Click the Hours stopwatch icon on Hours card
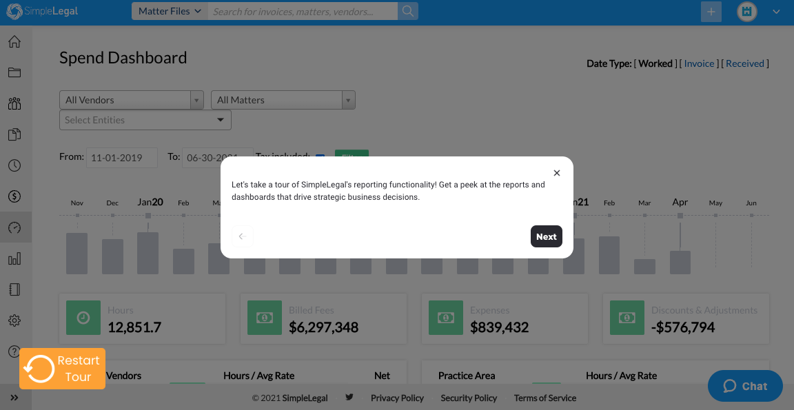Viewport: 794px width, 410px height. (83, 318)
